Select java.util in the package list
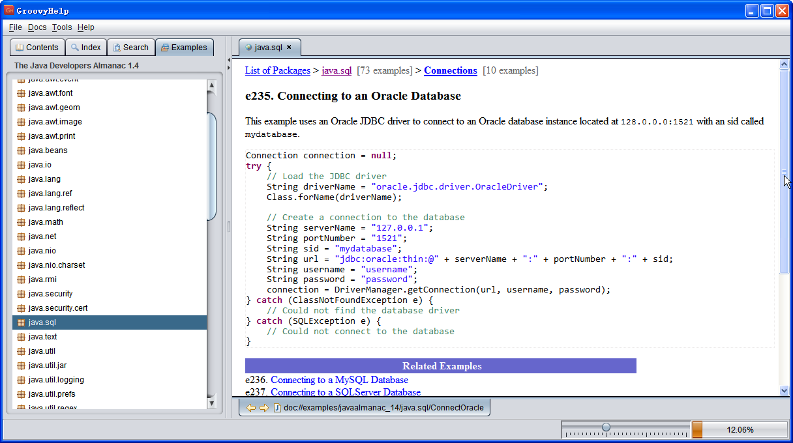This screenshot has height=443, width=793. 110,351
